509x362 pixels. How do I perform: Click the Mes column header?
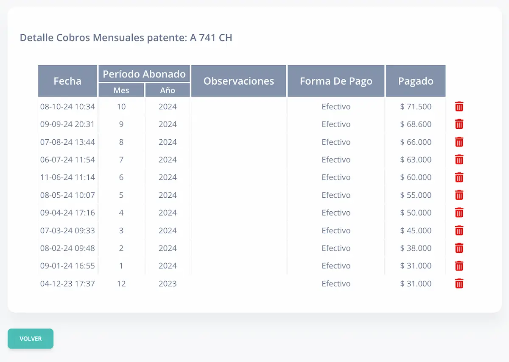coord(121,90)
